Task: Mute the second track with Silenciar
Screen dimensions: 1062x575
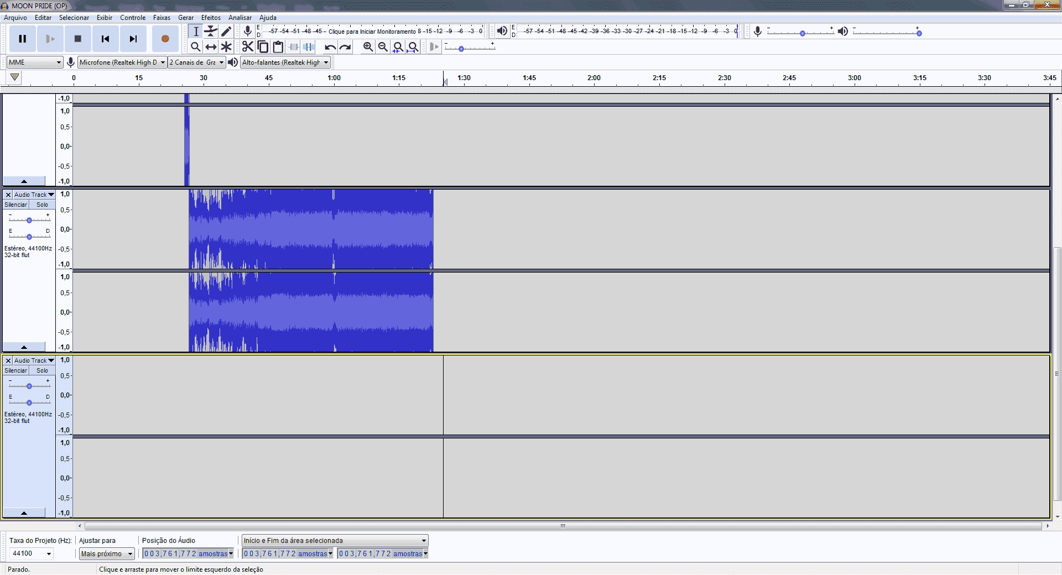Action: 16,205
